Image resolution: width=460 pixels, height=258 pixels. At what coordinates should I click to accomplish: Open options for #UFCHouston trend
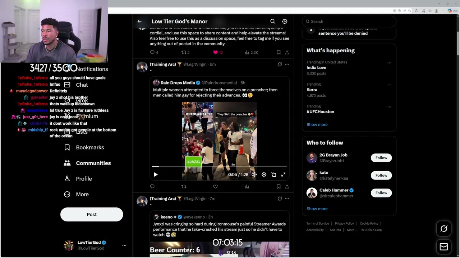389,107
